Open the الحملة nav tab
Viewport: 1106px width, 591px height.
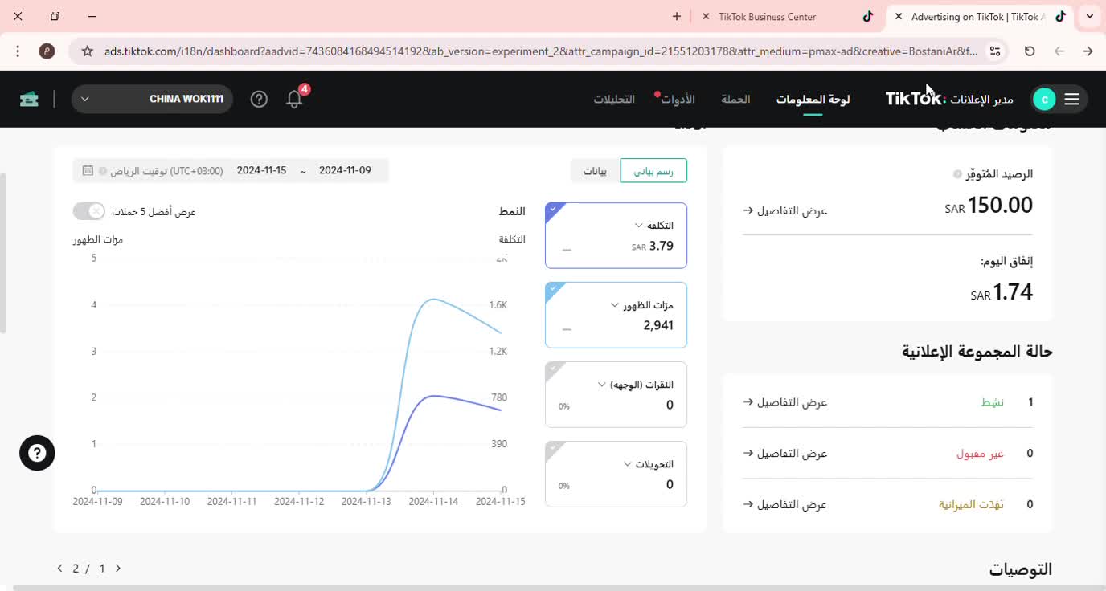pyautogui.click(x=735, y=99)
